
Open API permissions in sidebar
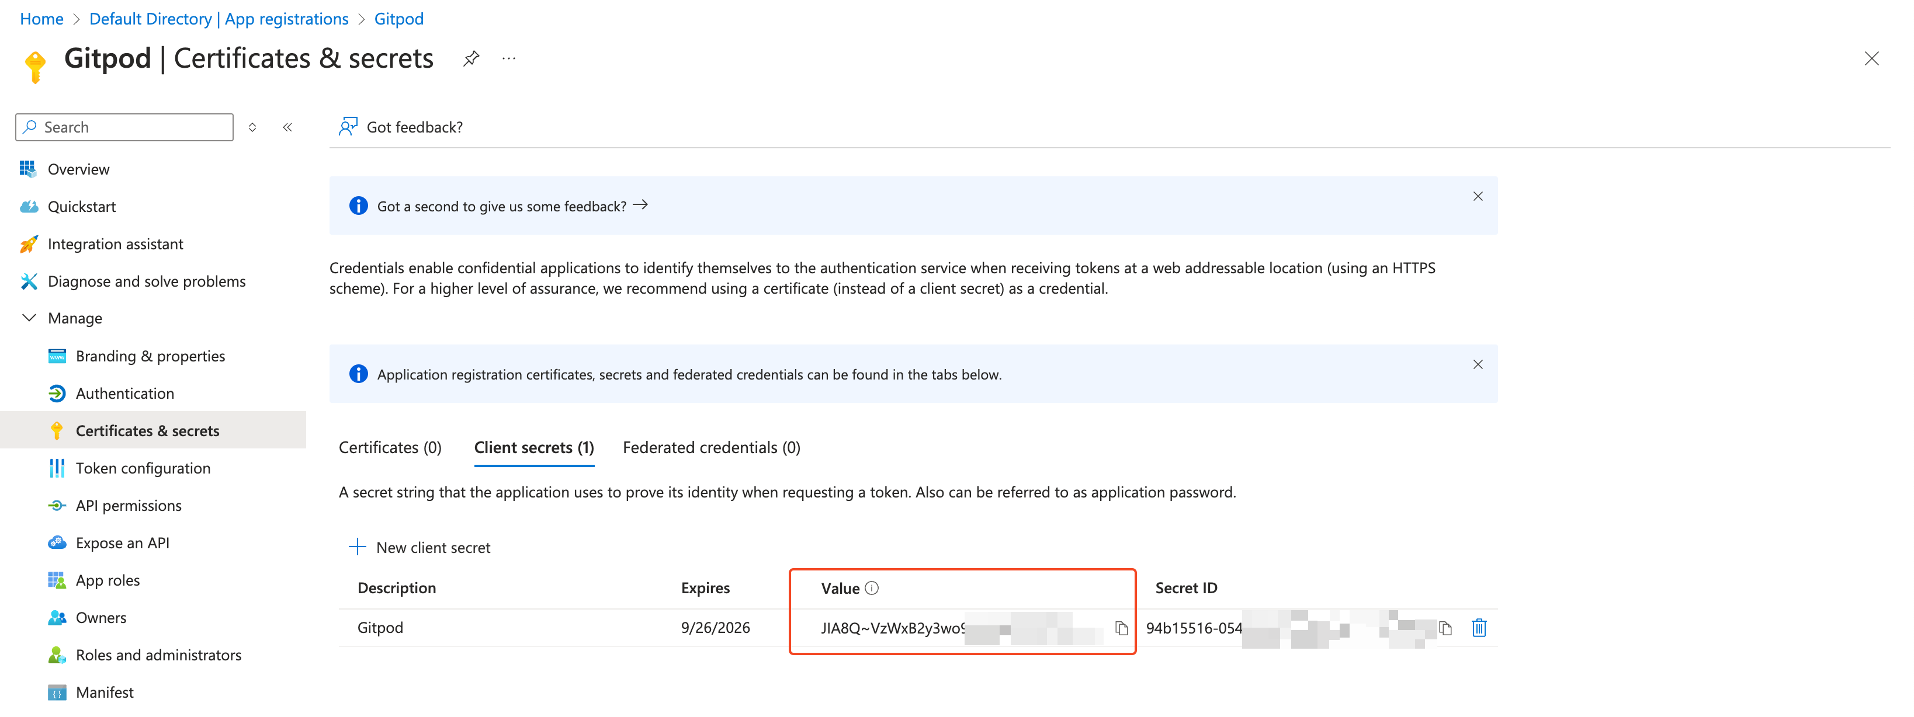click(x=129, y=506)
